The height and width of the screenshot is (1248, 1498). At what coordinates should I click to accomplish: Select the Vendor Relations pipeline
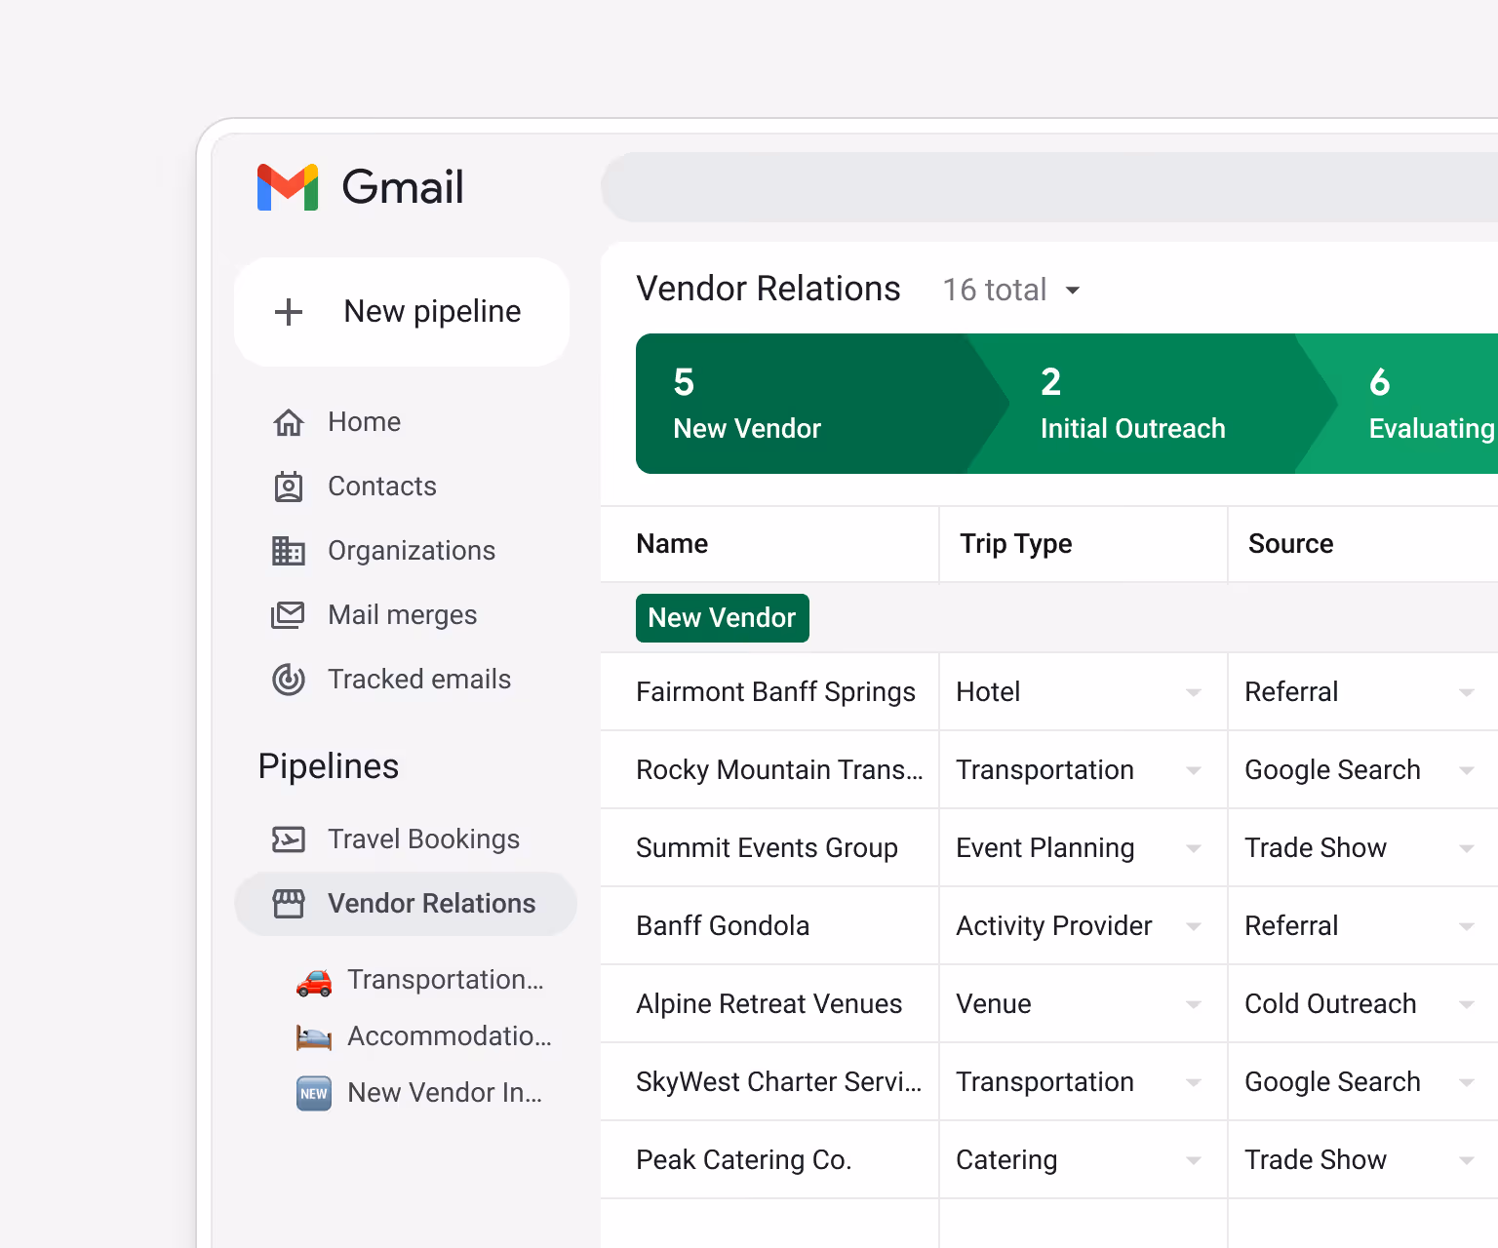pos(406,904)
